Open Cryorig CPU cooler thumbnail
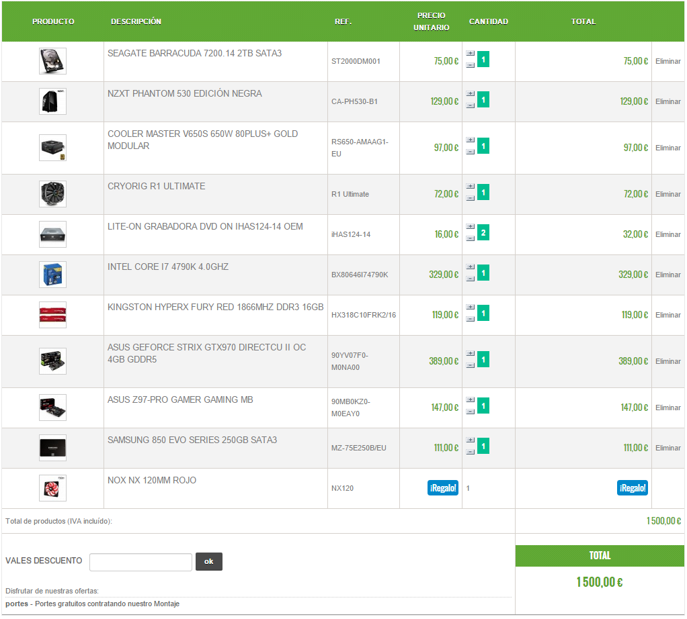 click(x=52, y=194)
